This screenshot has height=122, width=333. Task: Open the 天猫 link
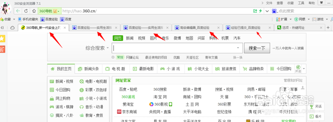(x=224, y=97)
